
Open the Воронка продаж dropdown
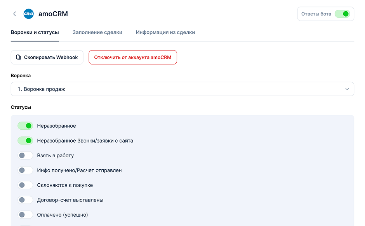click(182, 89)
